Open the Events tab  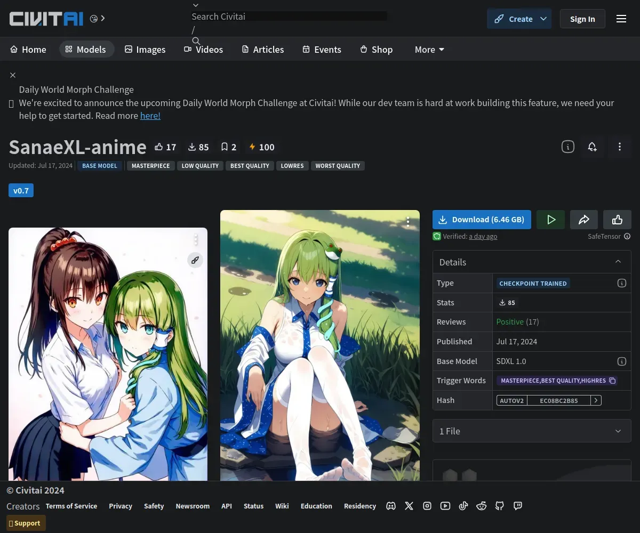point(322,50)
